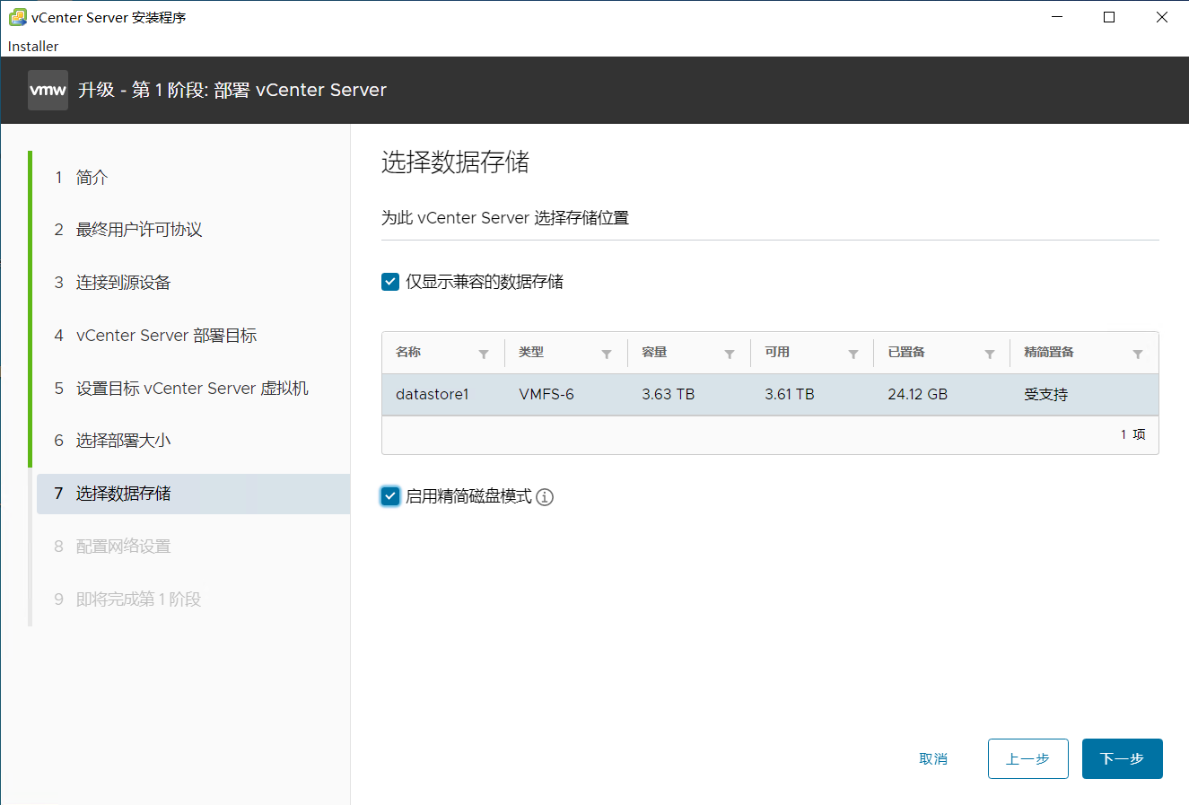Uncheck 启用精简磁盘模式 checkbox
The width and height of the screenshot is (1189, 805).
(x=390, y=496)
